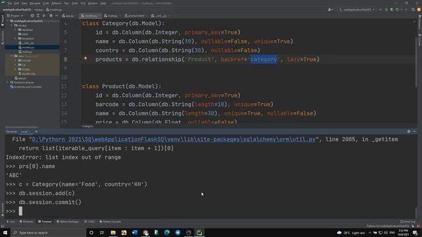Click the Expand All icon in Project panel
This screenshot has height=237, width=422.
coord(38,16)
